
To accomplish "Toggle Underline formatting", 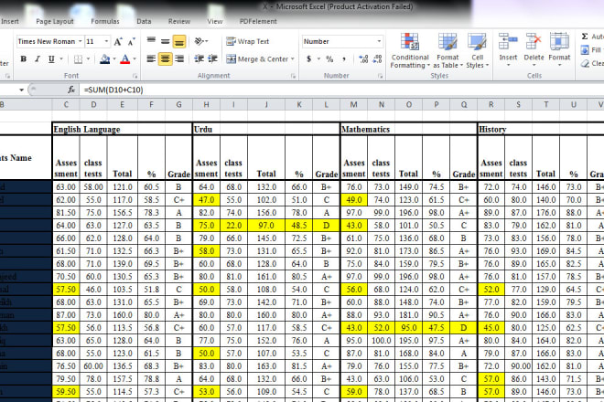I will click(x=51, y=58).
